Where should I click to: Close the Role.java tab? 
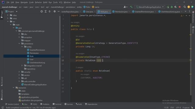[109, 12]
